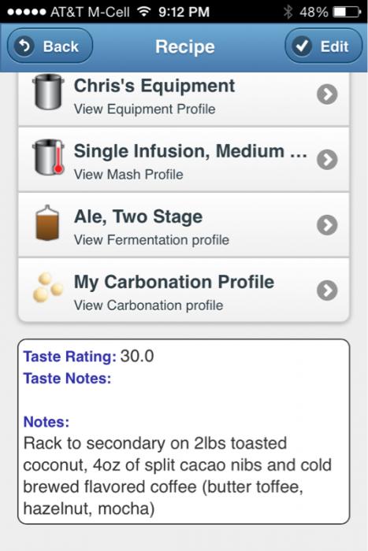Tap the checkmark icon in Edit button
This screenshot has height=551, width=368.
(x=302, y=46)
